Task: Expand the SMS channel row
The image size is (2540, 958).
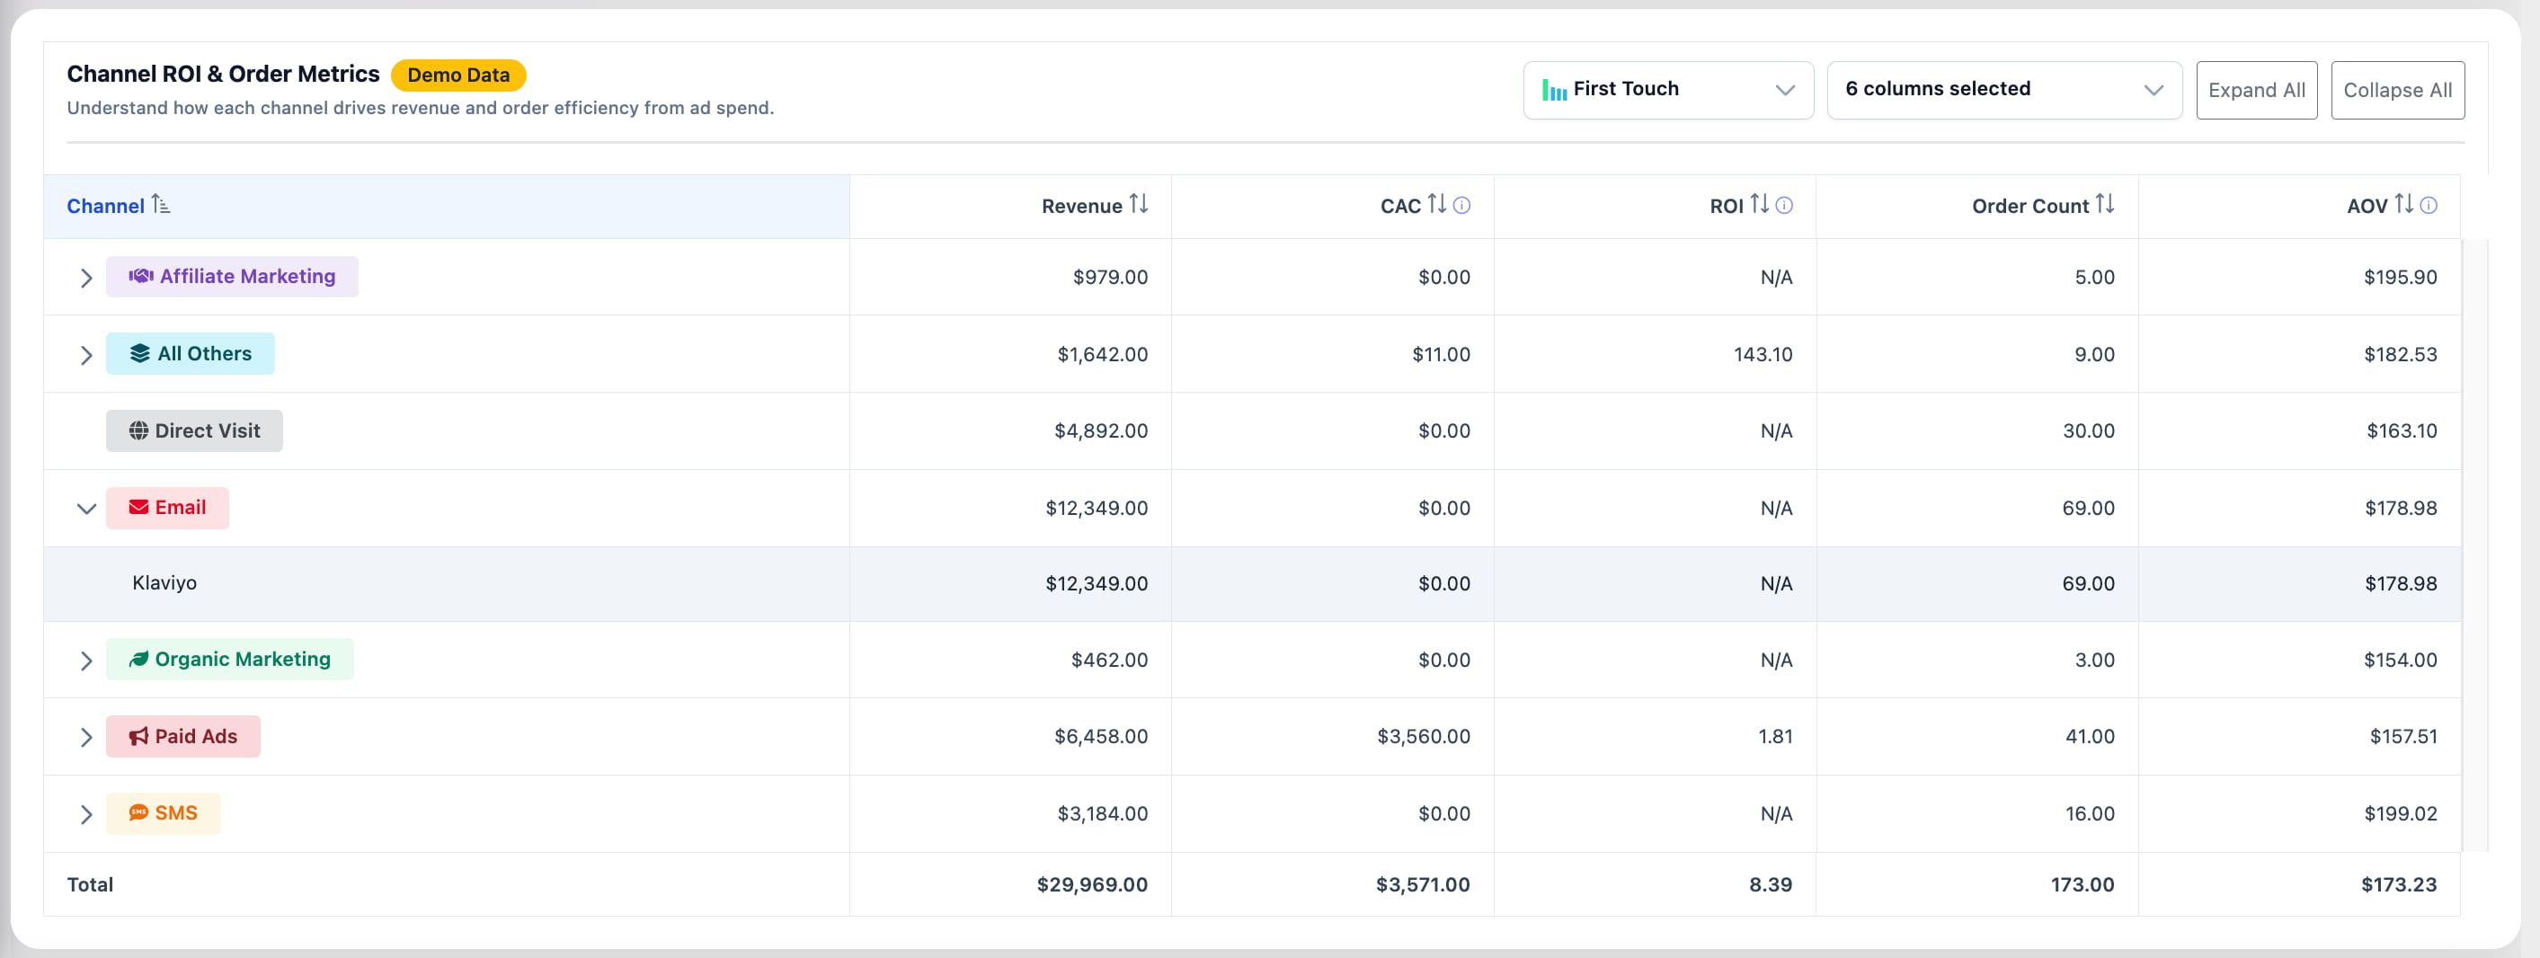Action: [87, 814]
